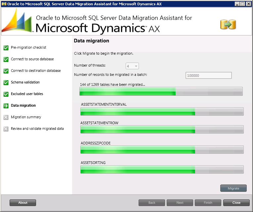The height and width of the screenshot is (212, 253).
Task: Click the Next navigation button
Action: tap(180, 203)
